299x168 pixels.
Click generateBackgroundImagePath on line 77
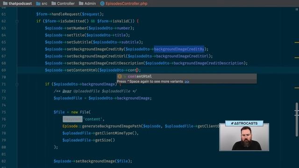pos(112,126)
